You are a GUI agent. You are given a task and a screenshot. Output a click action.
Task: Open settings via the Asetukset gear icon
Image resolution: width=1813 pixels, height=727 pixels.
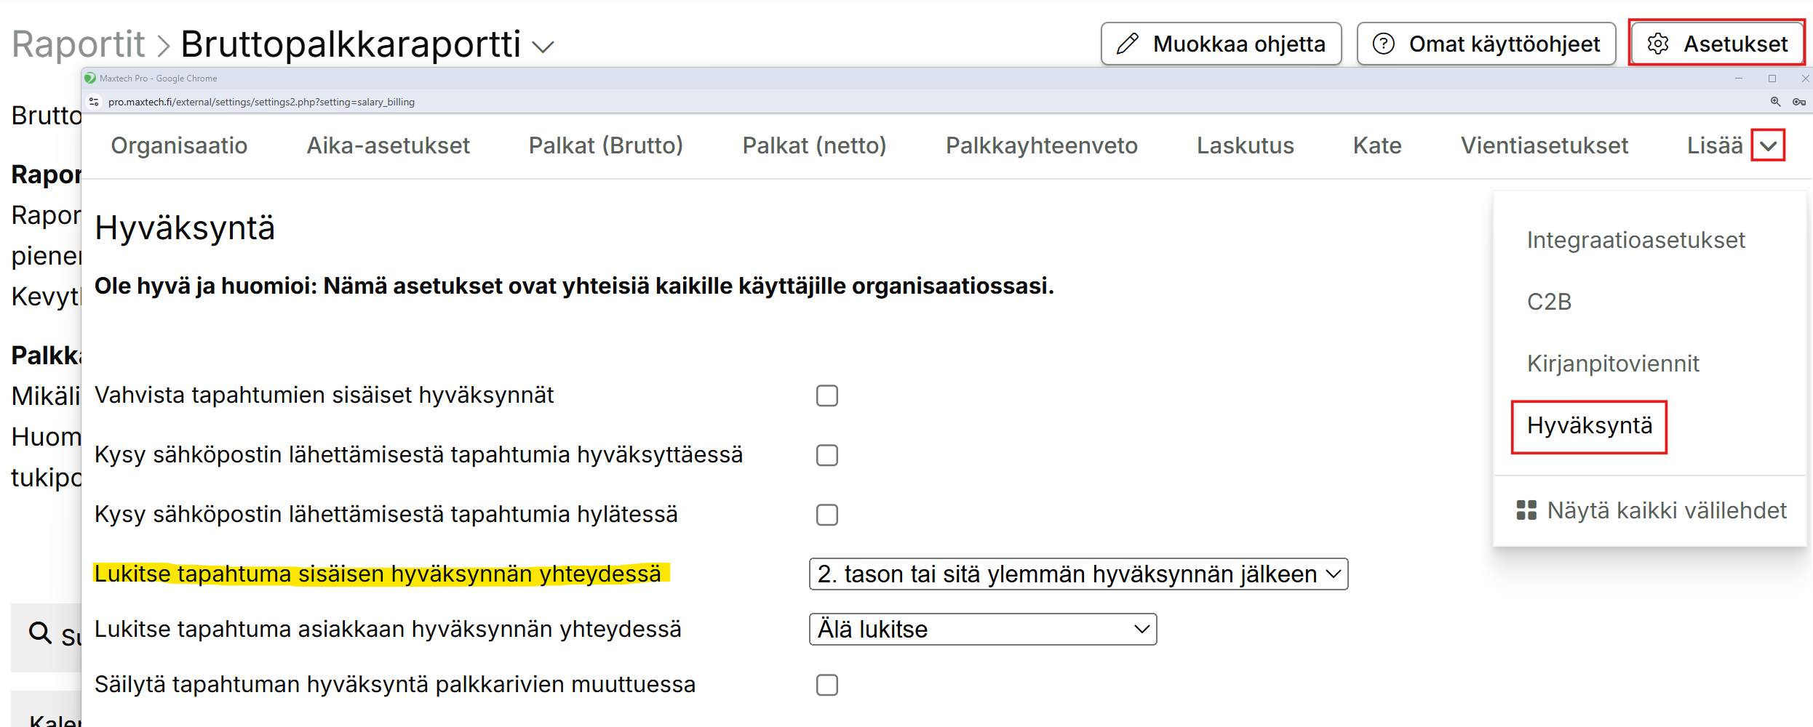(1658, 44)
